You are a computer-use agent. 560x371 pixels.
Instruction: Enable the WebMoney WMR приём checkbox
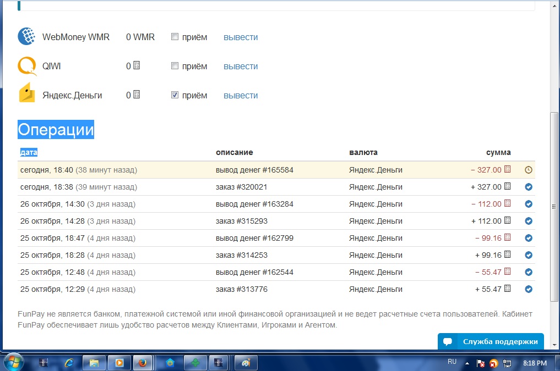pyautogui.click(x=175, y=36)
